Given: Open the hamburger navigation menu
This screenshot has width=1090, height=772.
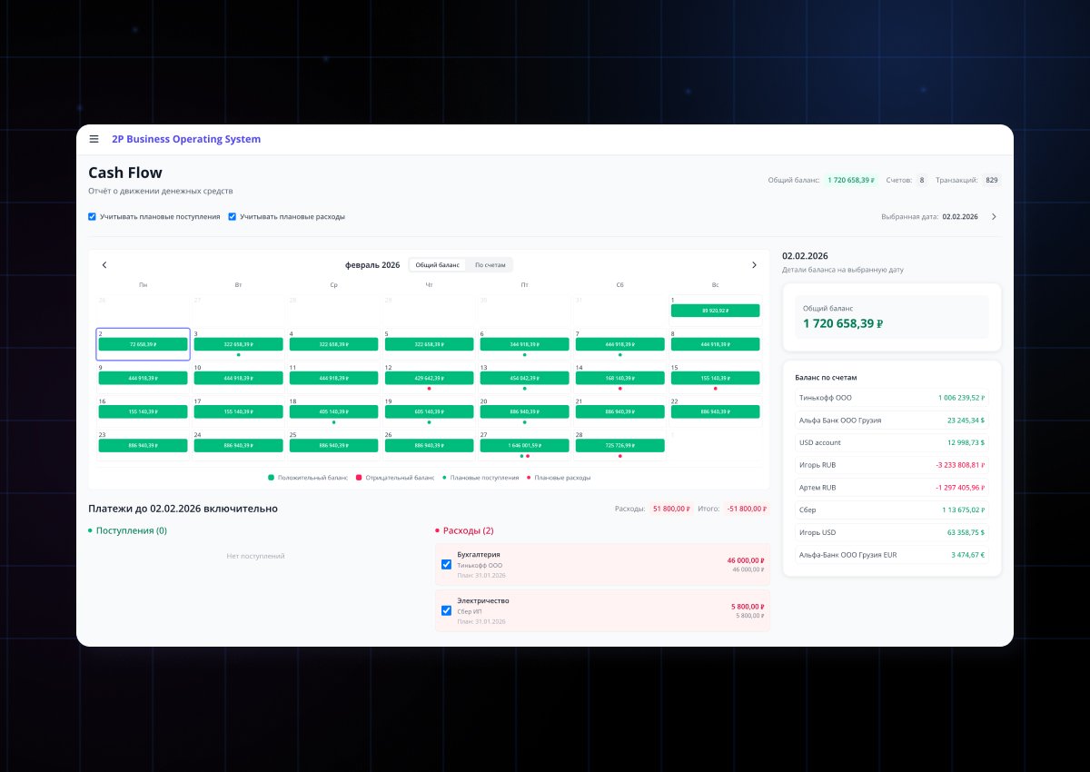Looking at the screenshot, I should point(94,138).
